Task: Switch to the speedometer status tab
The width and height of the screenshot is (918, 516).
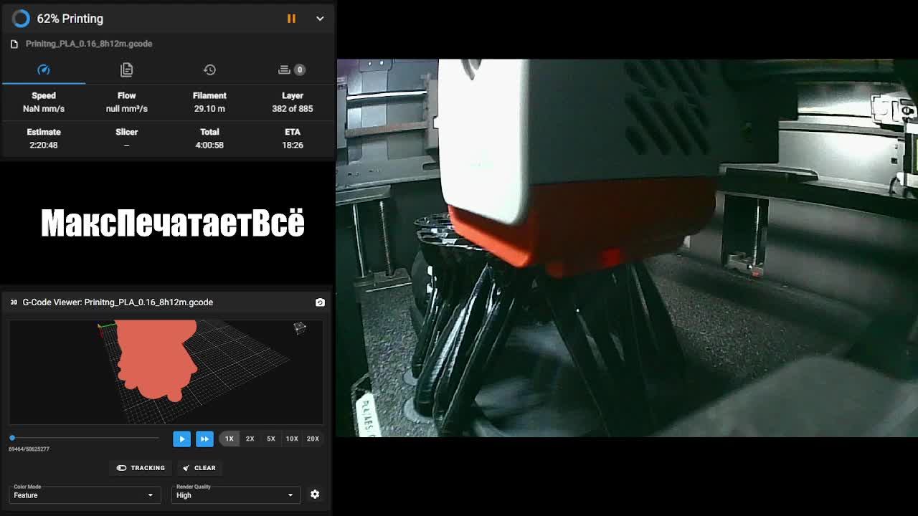Action: 44,70
